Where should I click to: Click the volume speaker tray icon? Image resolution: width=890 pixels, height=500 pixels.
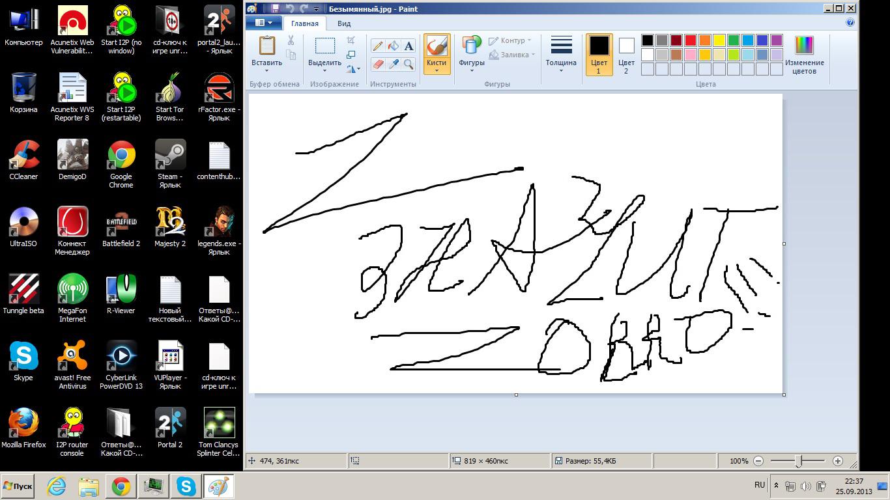(x=806, y=486)
